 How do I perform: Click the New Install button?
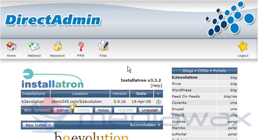pyautogui.click(x=38, y=125)
